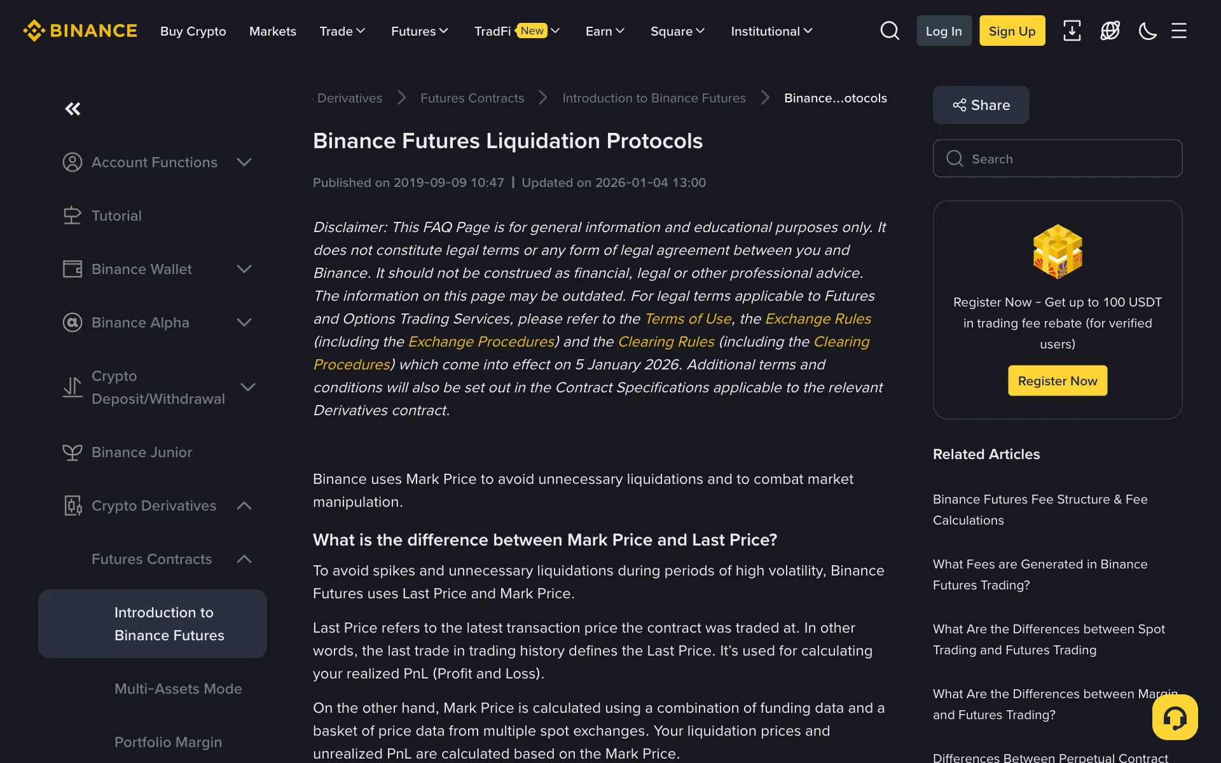Viewport: 1221px width, 763px height.
Task: Click the Binance Junior sprout icon
Action: pyautogui.click(x=72, y=452)
